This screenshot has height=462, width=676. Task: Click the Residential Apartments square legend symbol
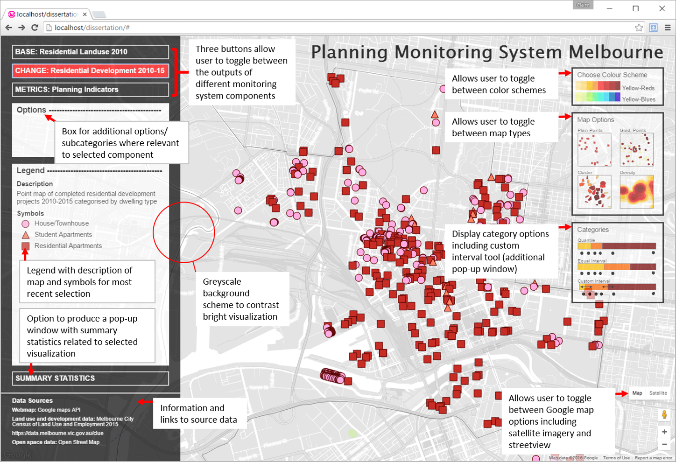(26, 246)
